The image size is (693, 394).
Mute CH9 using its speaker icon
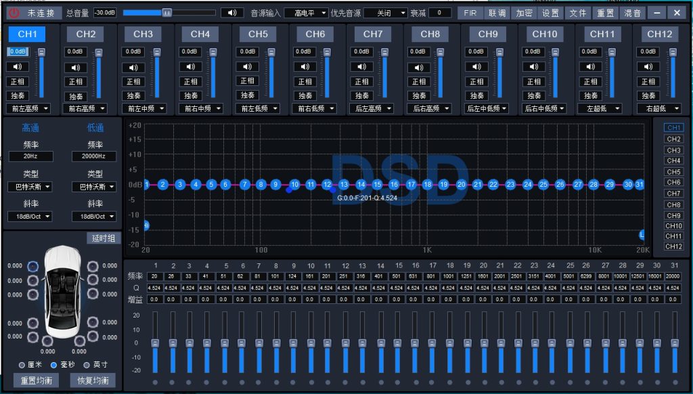click(476, 67)
